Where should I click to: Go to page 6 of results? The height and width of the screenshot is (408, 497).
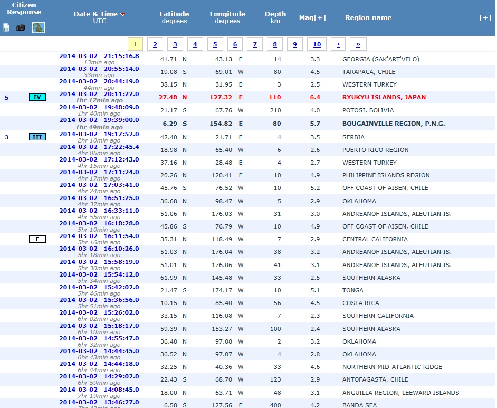click(x=235, y=44)
